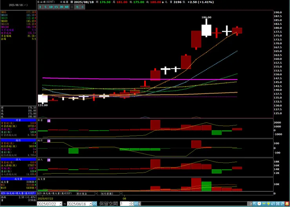
Task: Click the SMA20 legend row
Action: (18, 18)
